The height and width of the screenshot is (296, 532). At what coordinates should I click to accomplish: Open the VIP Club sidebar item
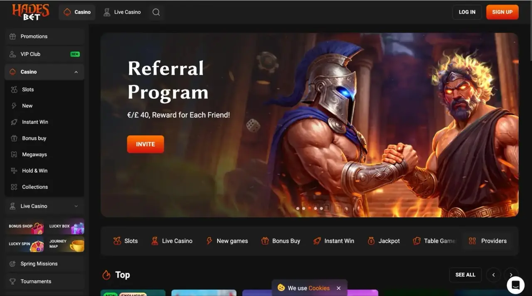tap(44, 54)
